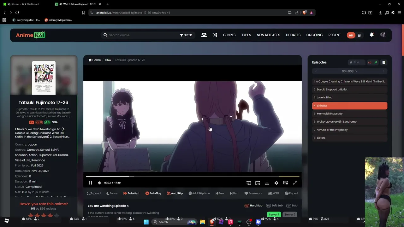This screenshot has height=227, width=404.
Task: Switch to Server 2
Action: (x=290, y=214)
